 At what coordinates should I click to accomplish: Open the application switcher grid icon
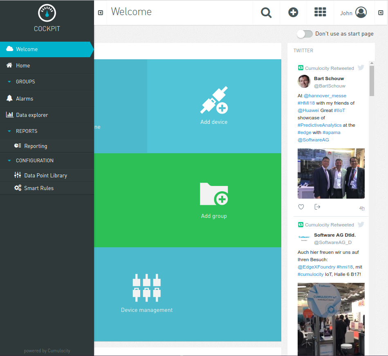tap(320, 13)
